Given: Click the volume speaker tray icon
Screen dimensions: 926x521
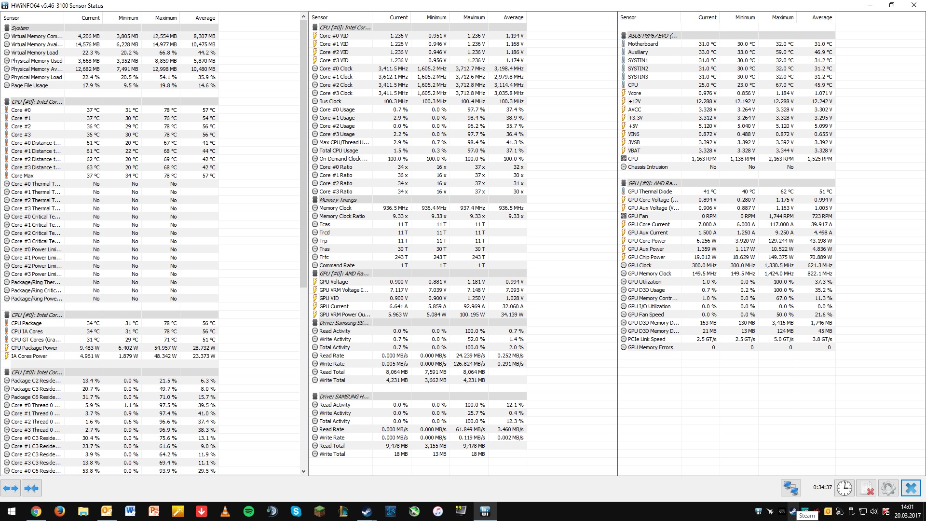Looking at the screenshot, I should (x=873, y=511).
